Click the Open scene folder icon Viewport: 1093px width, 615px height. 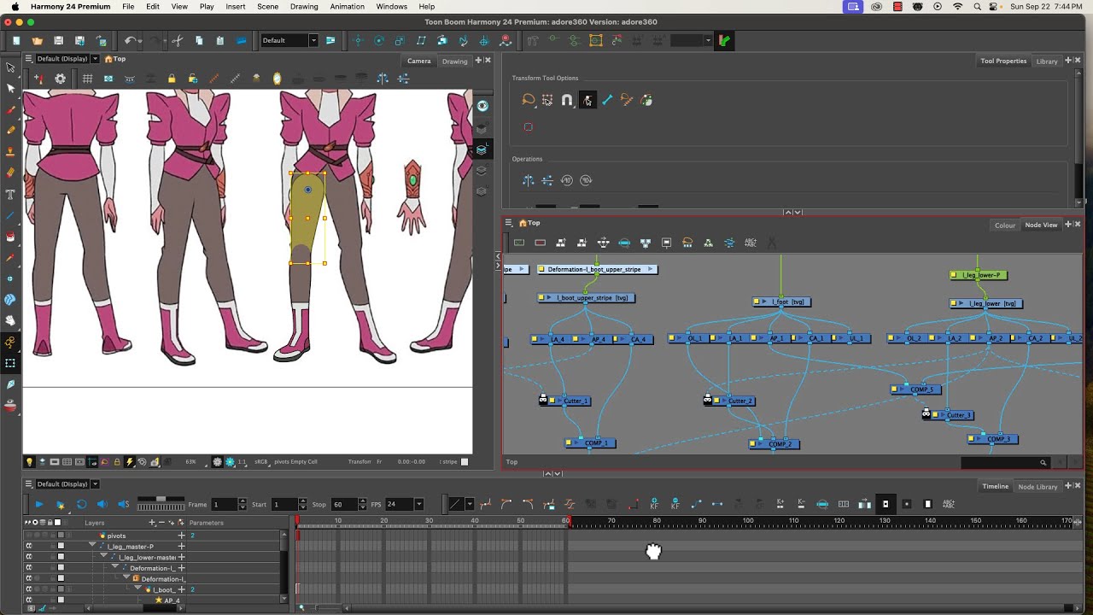tap(37, 40)
